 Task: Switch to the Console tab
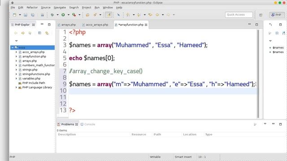pyautogui.click(x=88, y=124)
